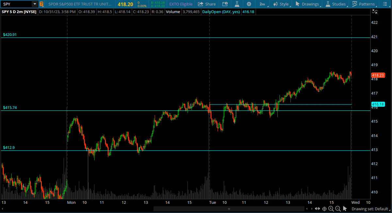
Task: Open the 2m timeframe dropdown
Action: tap(262, 4)
